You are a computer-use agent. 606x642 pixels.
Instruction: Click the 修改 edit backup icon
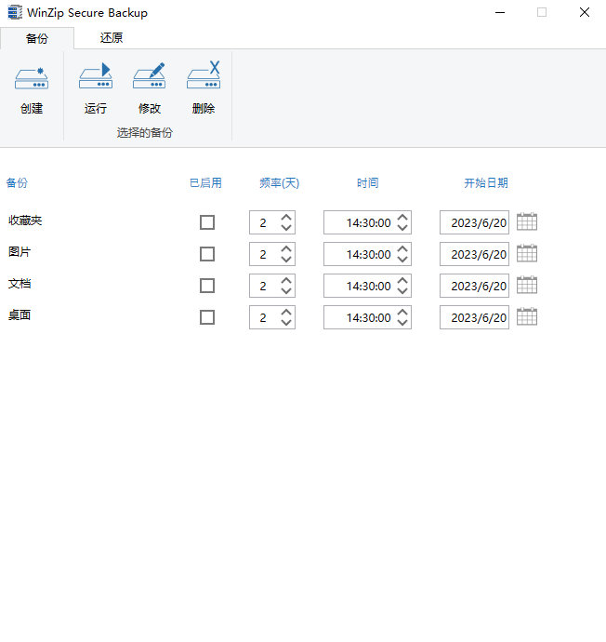(x=149, y=79)
